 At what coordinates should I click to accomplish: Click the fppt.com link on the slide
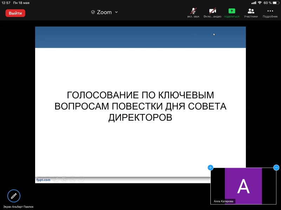click(x=43, y=180)
